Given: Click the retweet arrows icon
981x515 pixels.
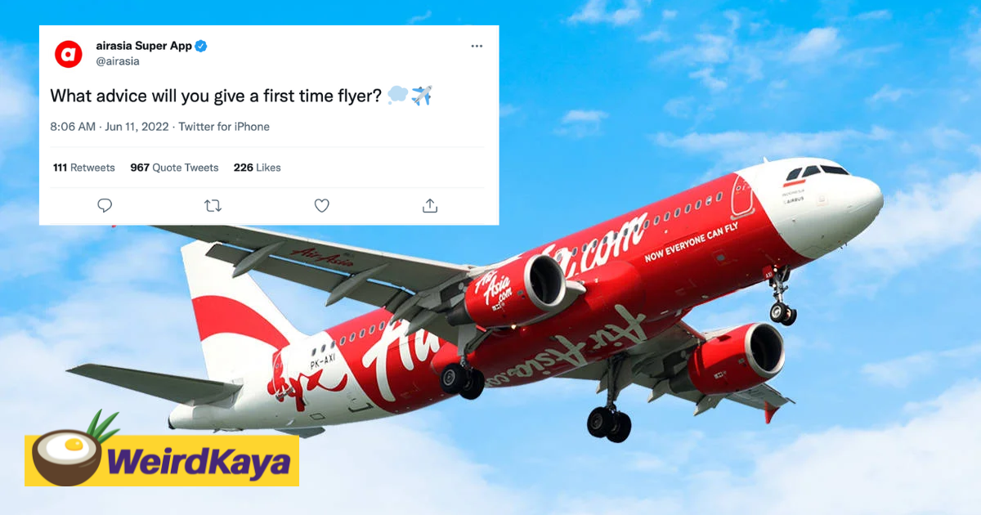Looking at the screenshot, I should (x=213, y=206).
